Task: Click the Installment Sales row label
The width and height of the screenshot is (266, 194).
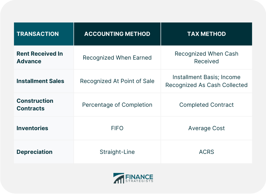Action: click(40, 81)
